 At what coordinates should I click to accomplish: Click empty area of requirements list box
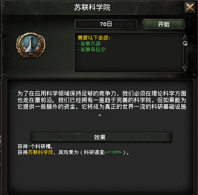click(x=128, y=62)
